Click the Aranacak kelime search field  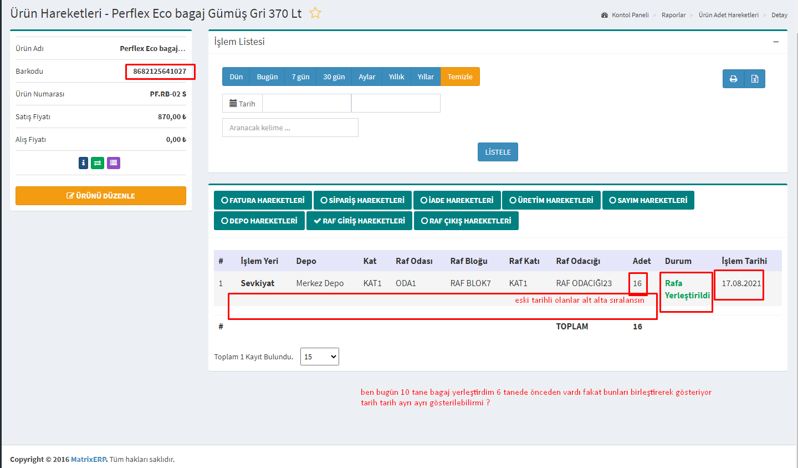click(290, 128)
